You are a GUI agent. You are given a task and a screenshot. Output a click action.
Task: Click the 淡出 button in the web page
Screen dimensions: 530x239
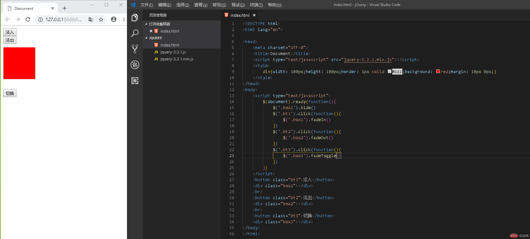10,40
